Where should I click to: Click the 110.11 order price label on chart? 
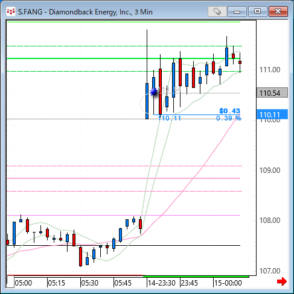[x=169, y=118]
